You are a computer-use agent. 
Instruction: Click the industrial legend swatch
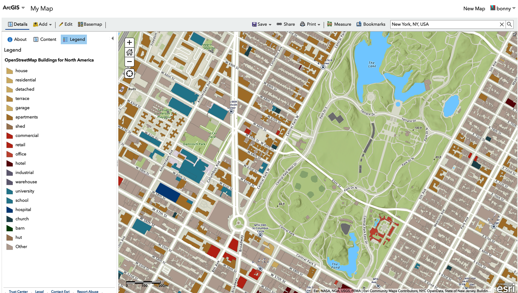tap(10, 173)
